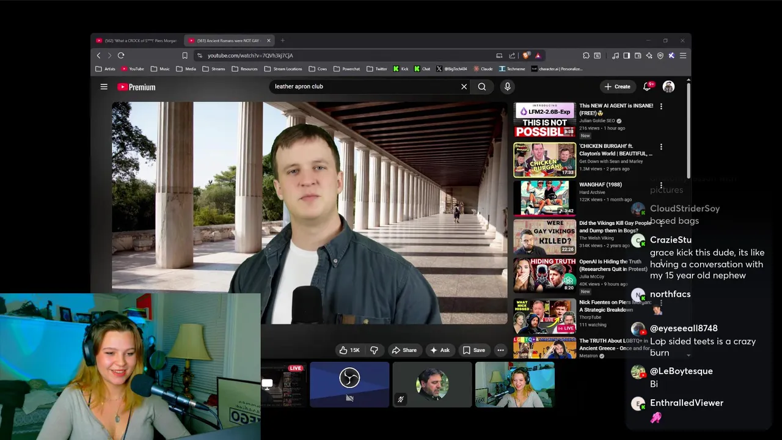Open the Stream Locations bookmarks folder
Screen dimensions: 782x440
(x=283, y=69)
